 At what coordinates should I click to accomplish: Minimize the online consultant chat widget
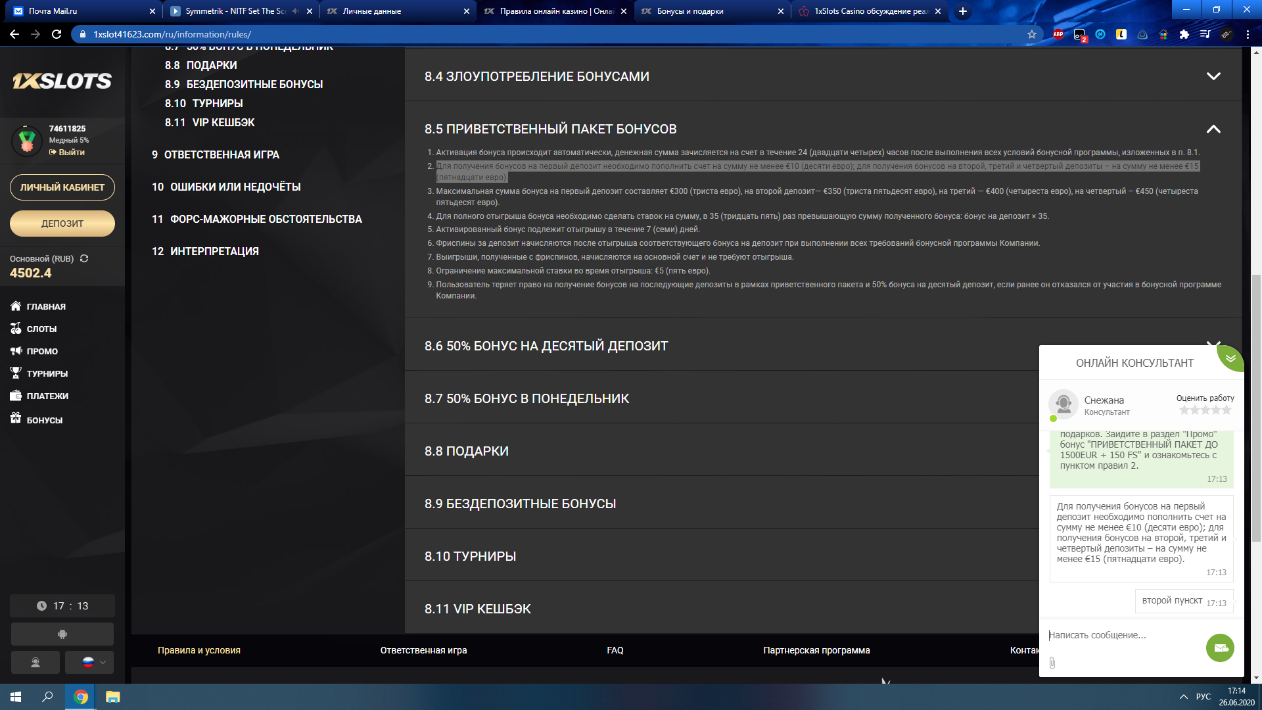click(1230, 358)
